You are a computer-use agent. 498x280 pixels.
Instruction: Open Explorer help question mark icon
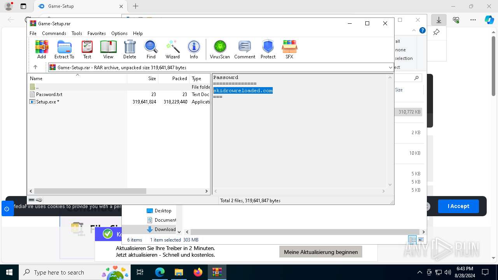(x=423, y=30)
